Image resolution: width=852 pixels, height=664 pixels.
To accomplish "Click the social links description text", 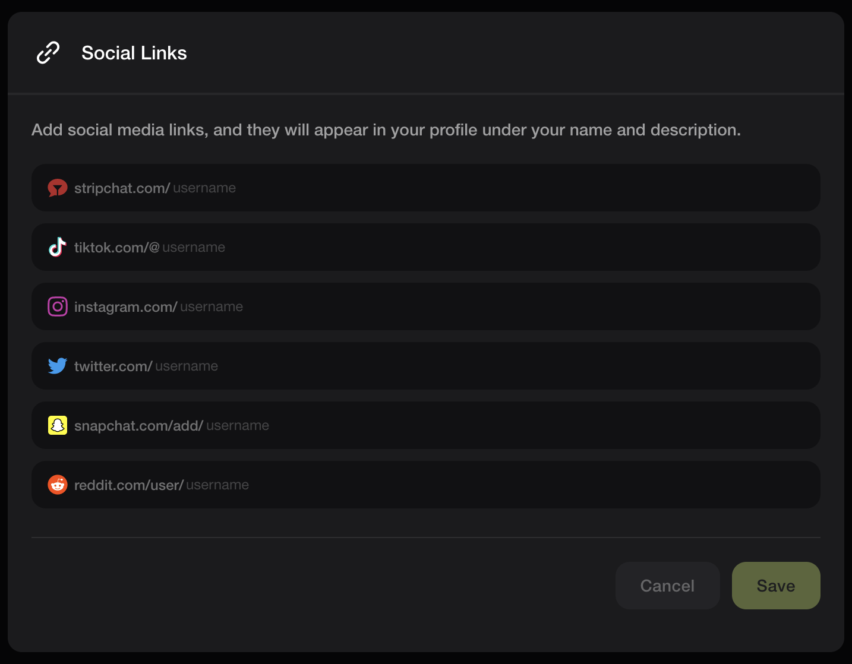I will pos(386,129).
